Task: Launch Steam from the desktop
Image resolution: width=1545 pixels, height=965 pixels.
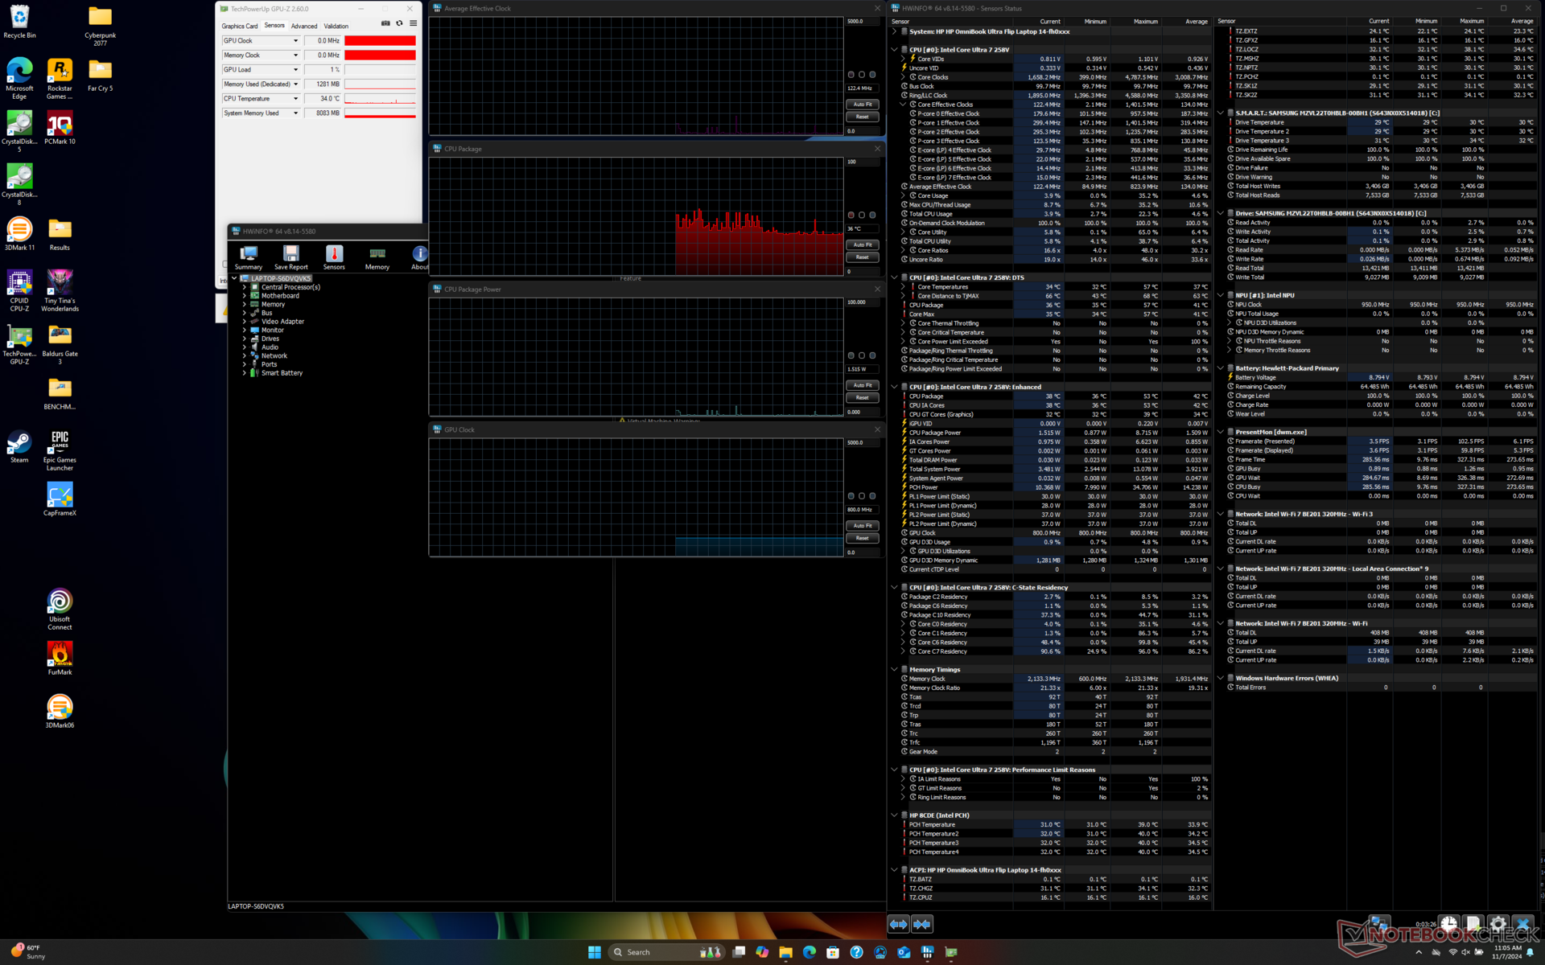Action: point(19,446)
